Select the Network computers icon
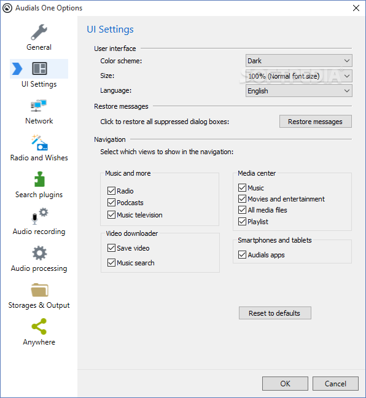366x398 pixels. [x=39, y=106]
